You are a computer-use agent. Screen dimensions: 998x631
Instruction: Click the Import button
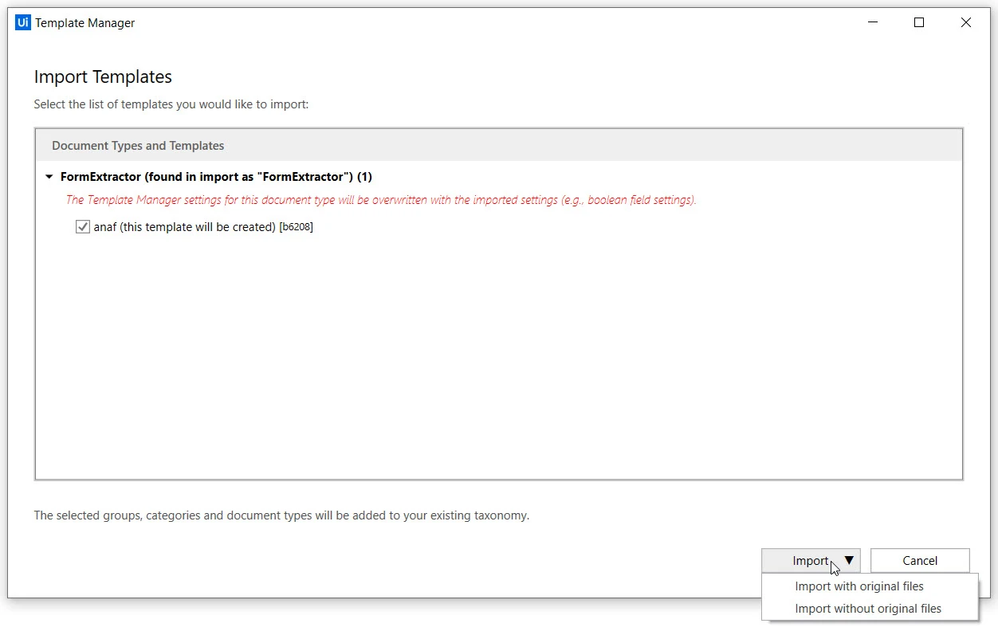811,560
